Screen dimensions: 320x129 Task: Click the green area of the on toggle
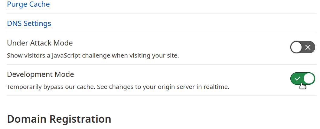(x=297, y=79)
